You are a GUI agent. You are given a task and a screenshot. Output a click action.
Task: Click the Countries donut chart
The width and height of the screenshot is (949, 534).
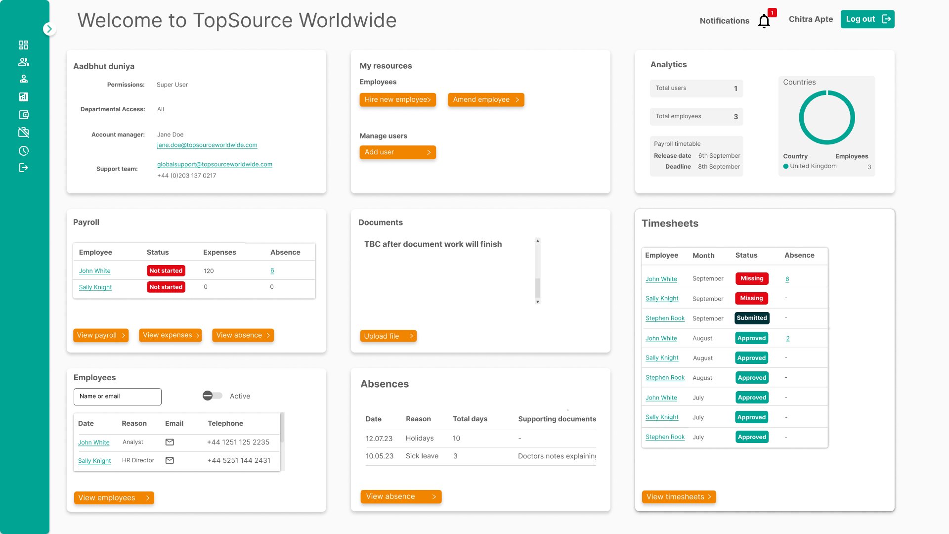click(827, 118)
